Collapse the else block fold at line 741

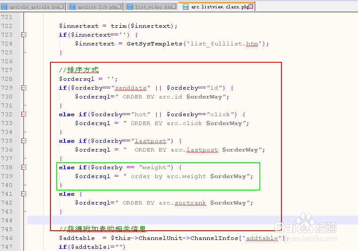[24, 194]
